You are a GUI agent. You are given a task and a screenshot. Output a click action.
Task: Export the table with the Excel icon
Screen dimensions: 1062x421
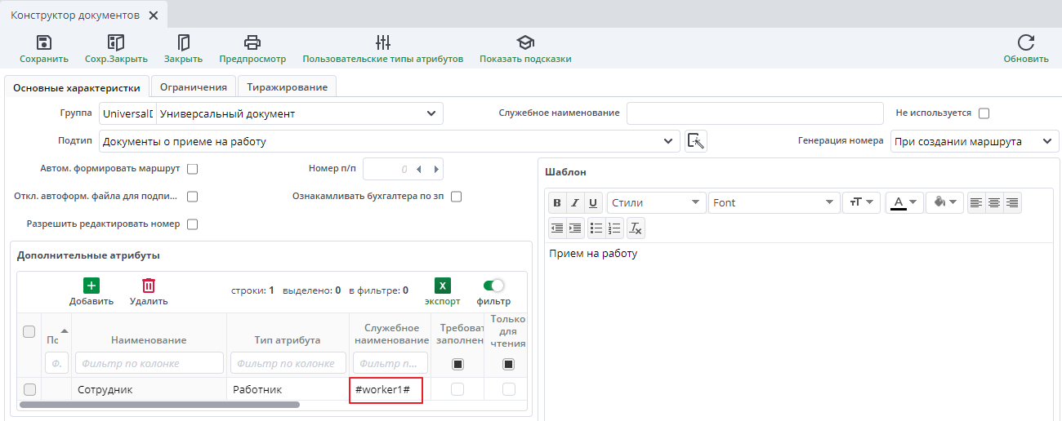442,286
